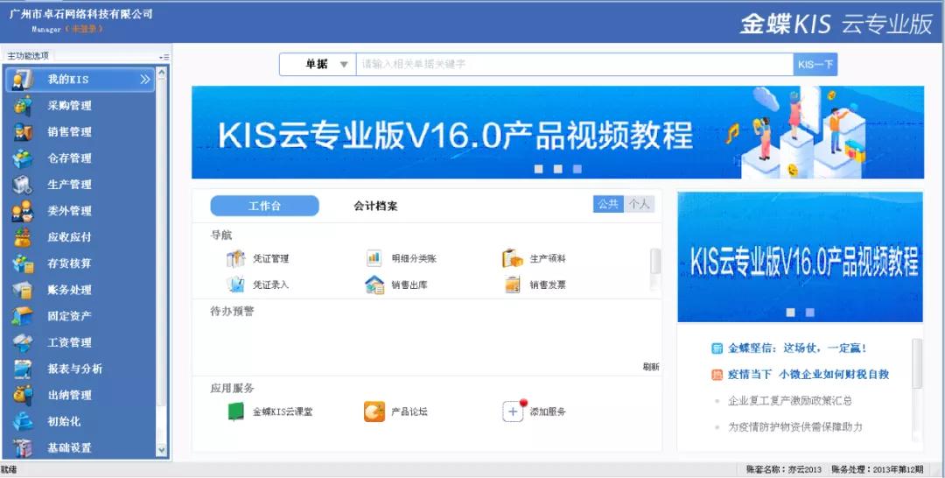Open 初始化 module icon

(23, 421)
